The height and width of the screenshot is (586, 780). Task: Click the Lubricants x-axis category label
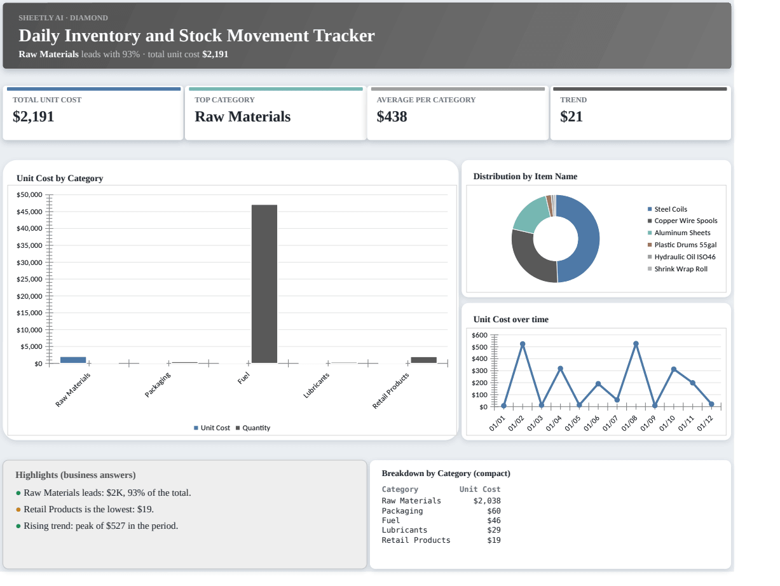pos(317,385)
